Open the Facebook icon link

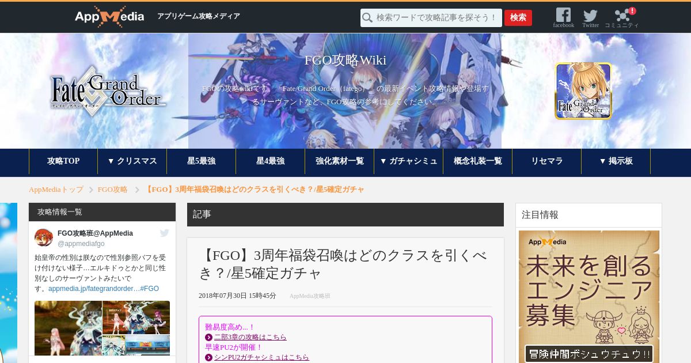(x=563, y=17)
